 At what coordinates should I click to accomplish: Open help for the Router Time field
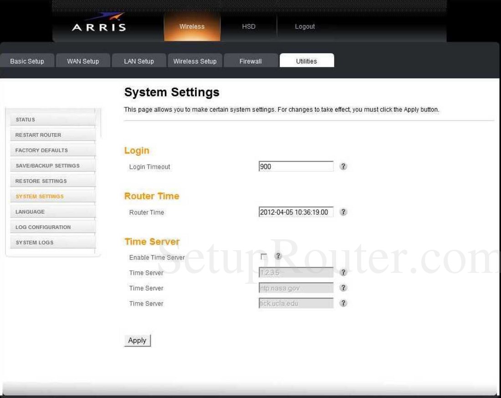tap(344, 212)
